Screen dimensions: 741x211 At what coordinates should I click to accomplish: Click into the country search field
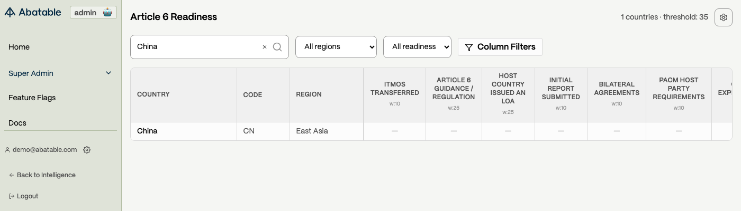(196, 47)
